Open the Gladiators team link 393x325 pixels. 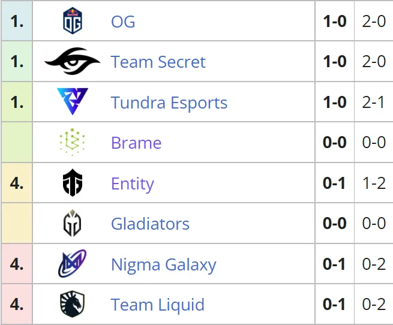(x=150, y=224)
